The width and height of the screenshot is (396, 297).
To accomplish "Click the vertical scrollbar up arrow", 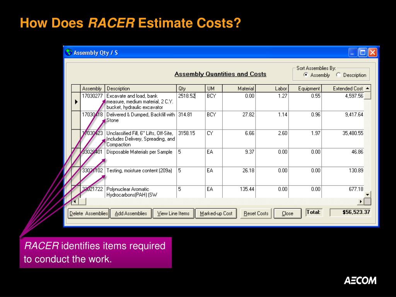I will pos(367,89).
